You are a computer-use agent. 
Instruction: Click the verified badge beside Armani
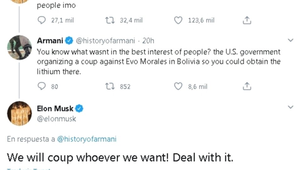coord(70,41)
